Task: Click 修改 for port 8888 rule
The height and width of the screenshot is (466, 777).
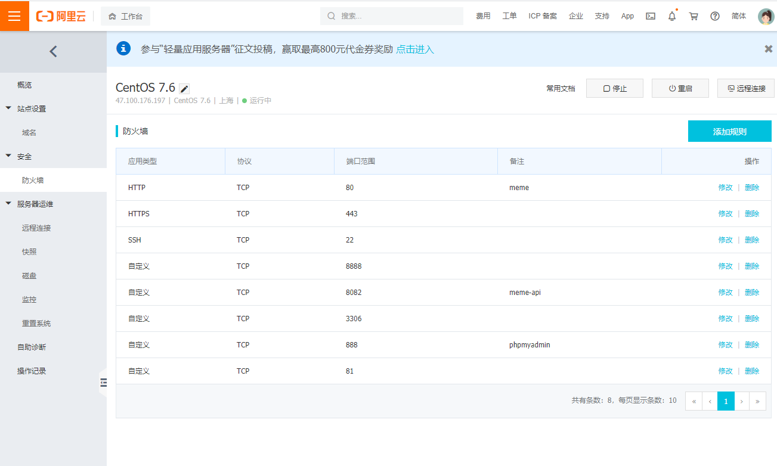Action: pyautogui.click(x=725, y=266)
